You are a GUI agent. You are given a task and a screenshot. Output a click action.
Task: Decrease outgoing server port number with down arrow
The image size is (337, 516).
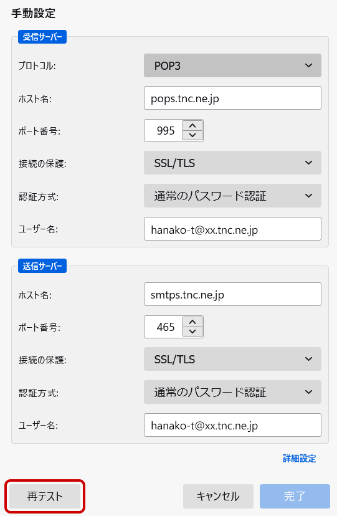(192, 332)
